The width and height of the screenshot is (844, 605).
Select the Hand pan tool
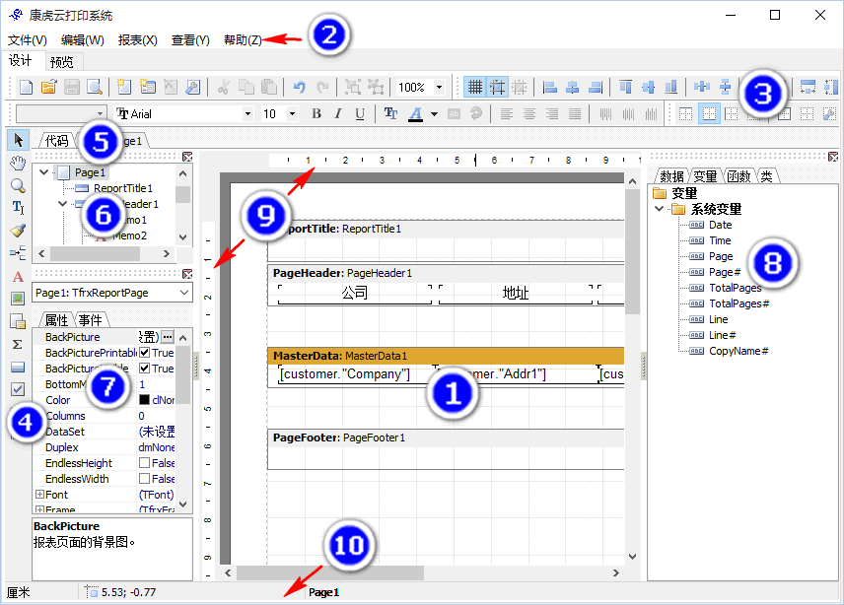click(18, 162)
